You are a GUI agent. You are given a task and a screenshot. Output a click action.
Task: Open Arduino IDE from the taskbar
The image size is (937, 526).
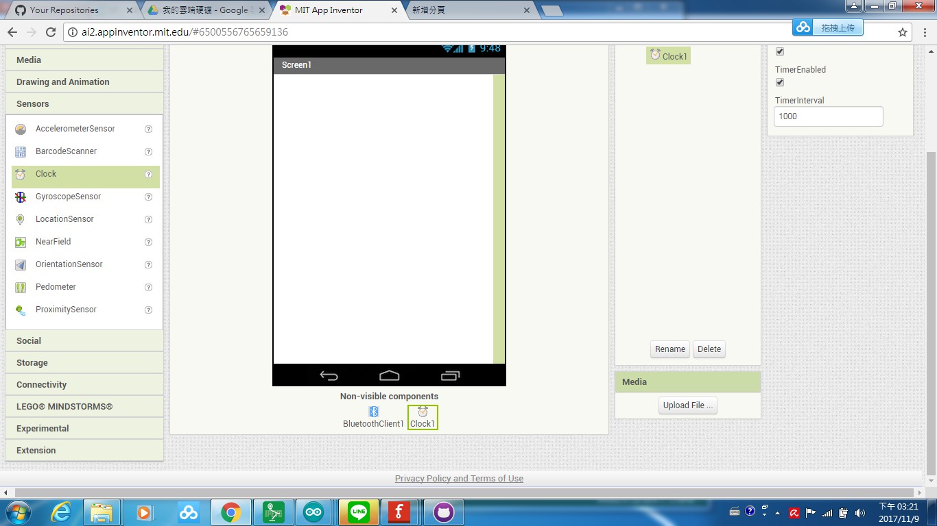314,512
